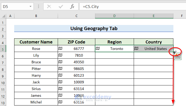Click the Cancel formula X icon
Screen dimensions: 186x106
click(x=49, y=6)
